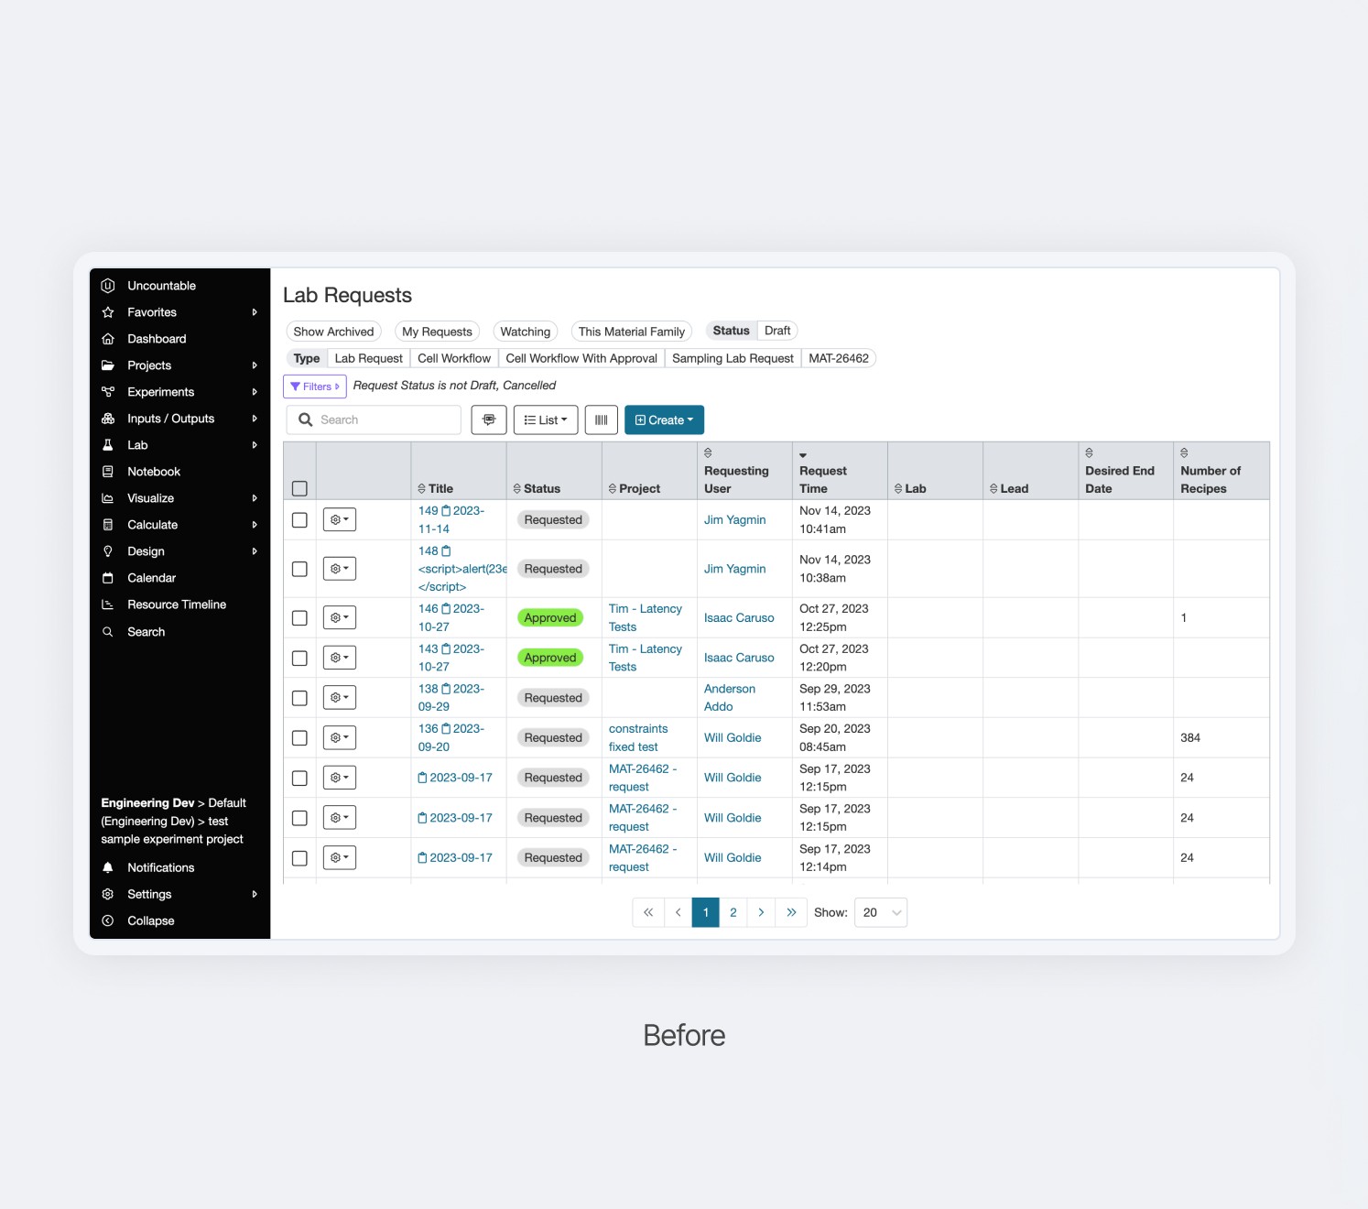
Task: Select the Cell Workflow type tab
Action: (454, 358)
